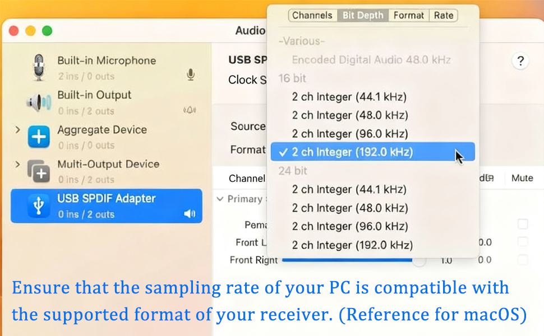The image size is (544, 336).
Task: Switch to the Bit Depth tab
Action: coord(363,15)
